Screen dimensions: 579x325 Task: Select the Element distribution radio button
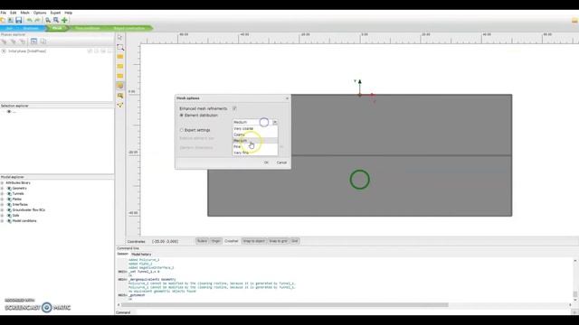[x=181, y=116]
